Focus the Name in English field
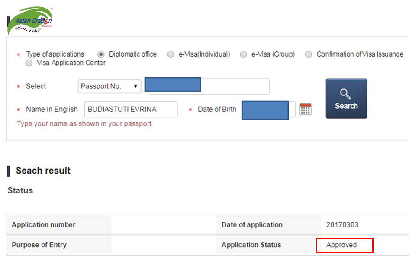Image resolution: width=409 pixels, height=259 pixels. coord(131,109)
